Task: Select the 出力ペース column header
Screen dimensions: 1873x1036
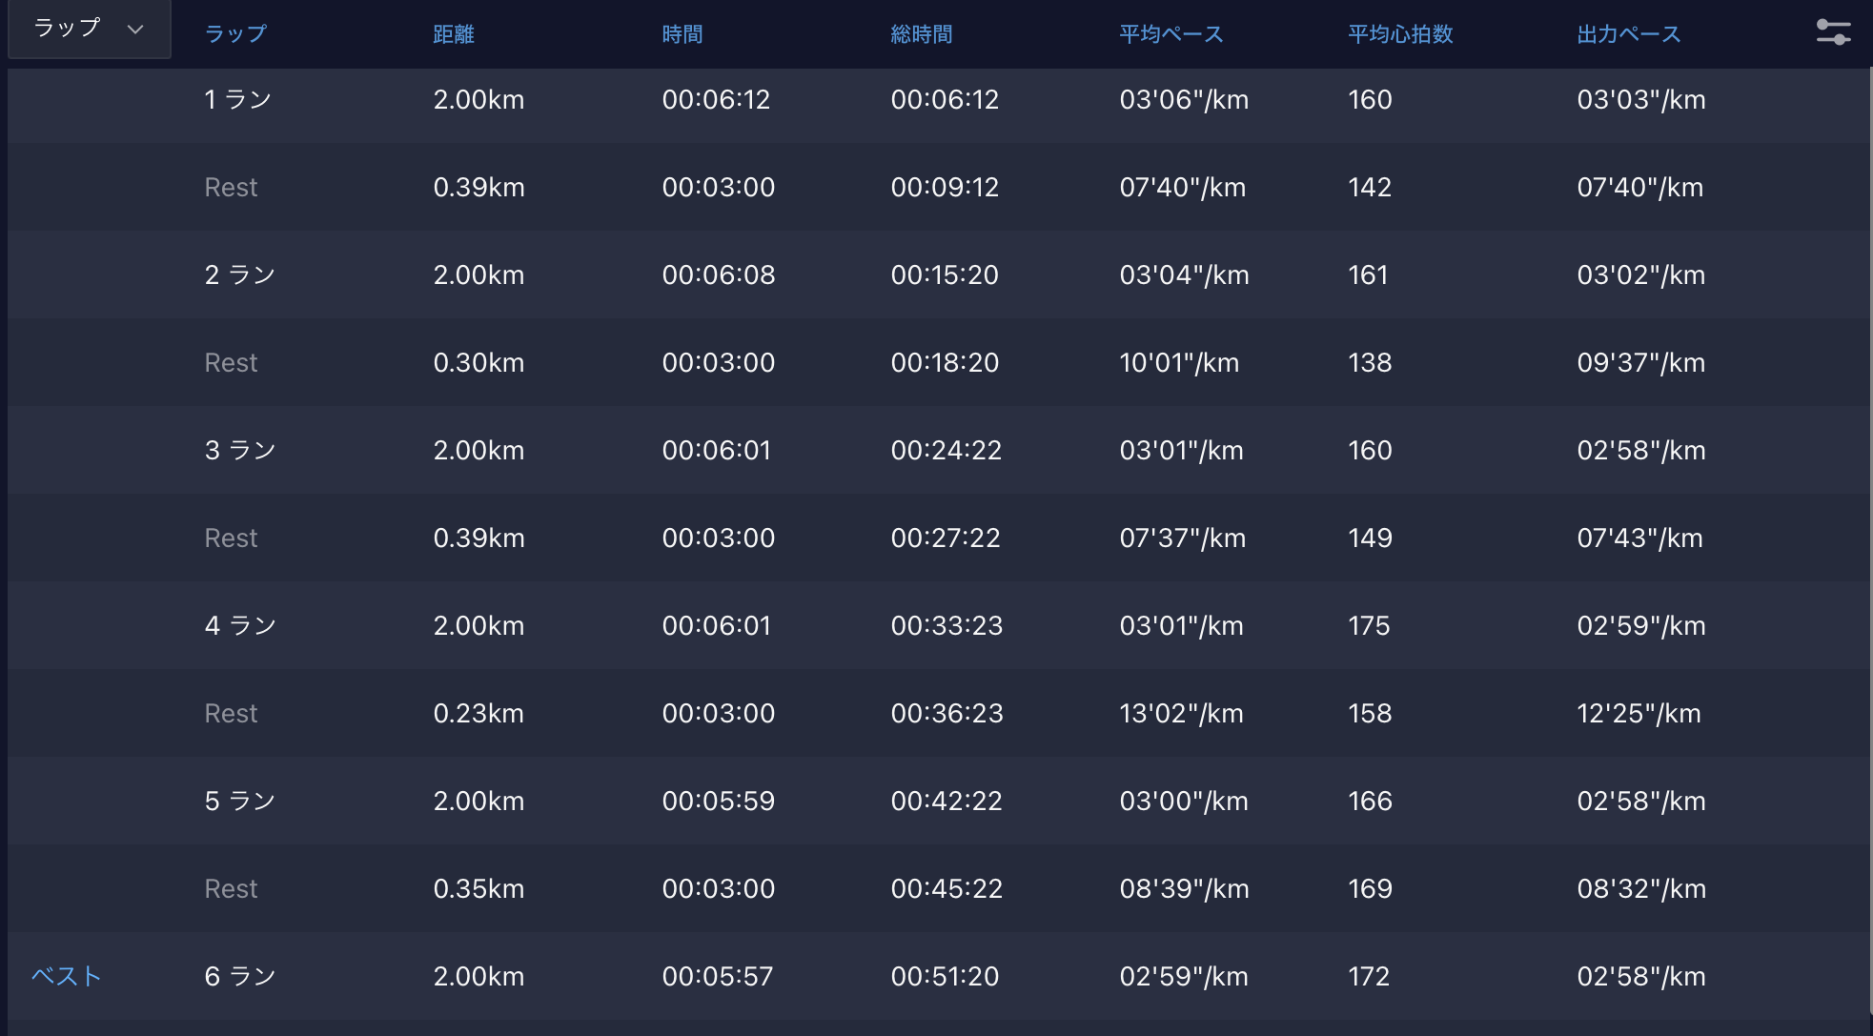Action: [x=1628, y=34]
